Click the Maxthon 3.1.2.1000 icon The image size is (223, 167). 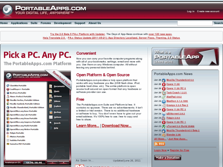[x=164, y=101]
